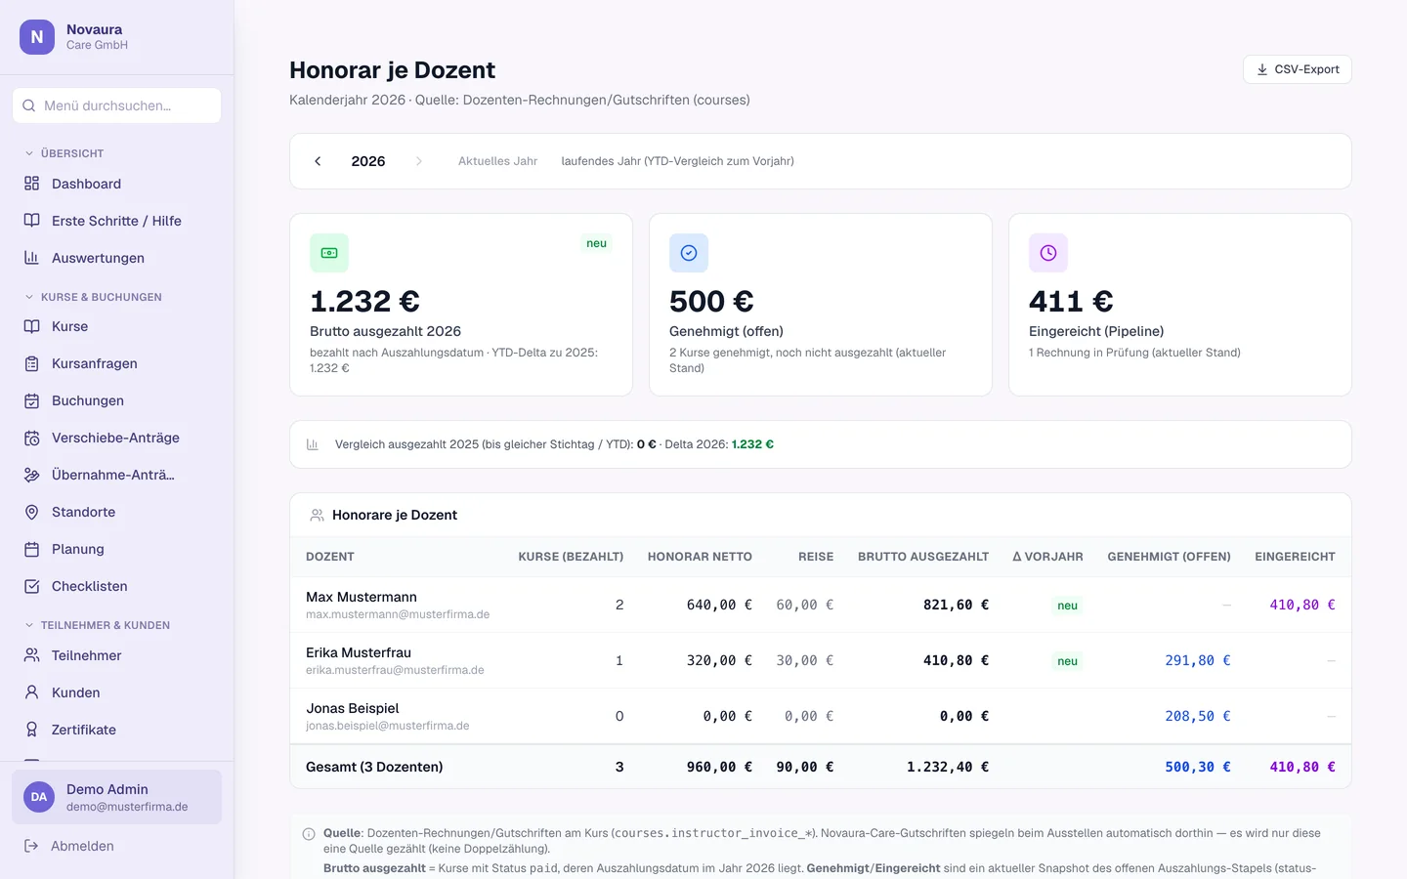1407x879 pixels.
Task: Click the Aktuelles Jahr button
Action: click(497, 161)
